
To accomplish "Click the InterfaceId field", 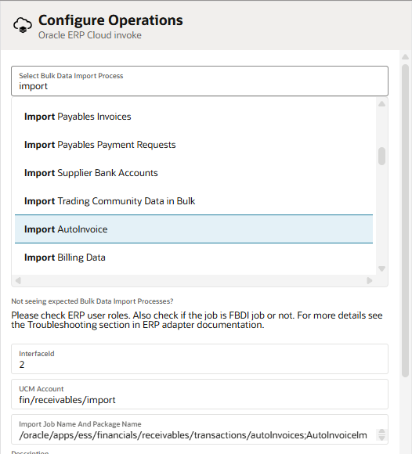I will point(200,359).
